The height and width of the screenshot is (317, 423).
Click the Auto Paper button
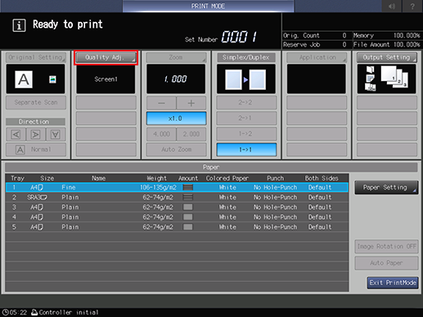click(386, 263)
